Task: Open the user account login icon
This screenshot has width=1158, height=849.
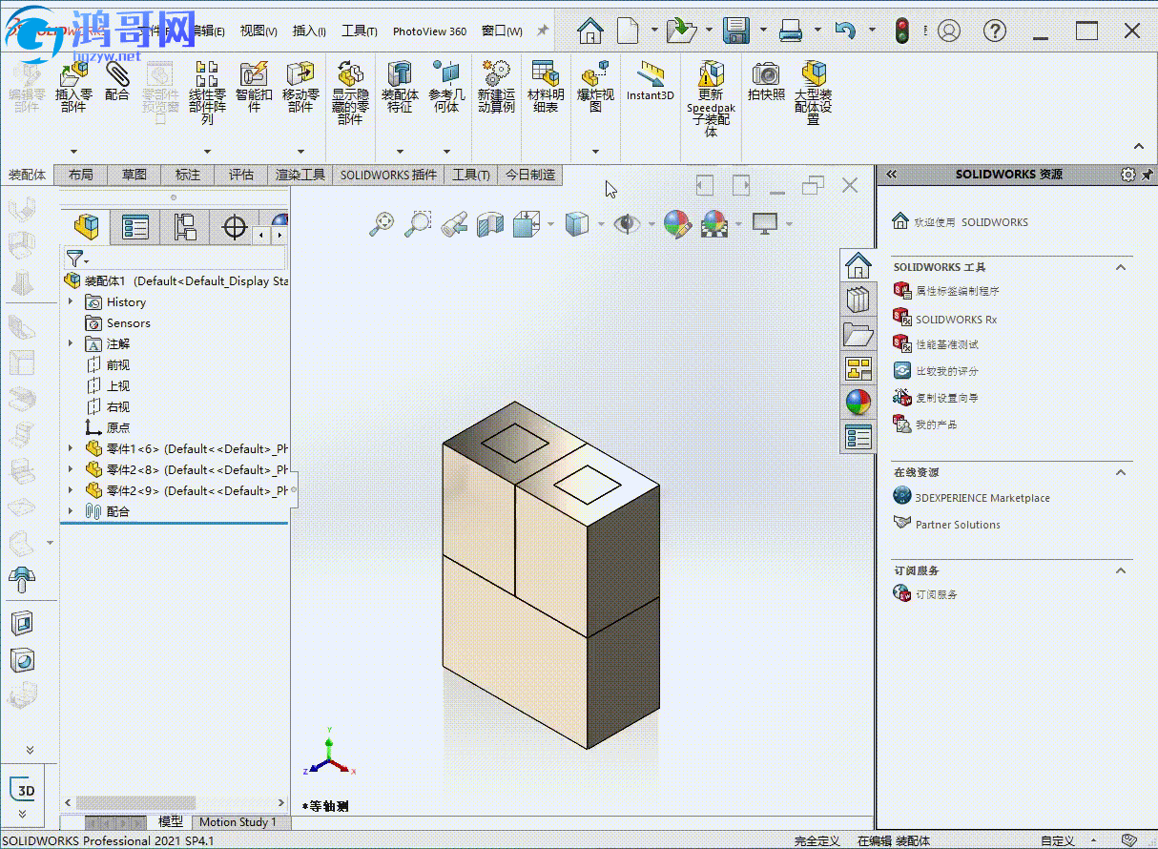Action: tap(948, 31)
